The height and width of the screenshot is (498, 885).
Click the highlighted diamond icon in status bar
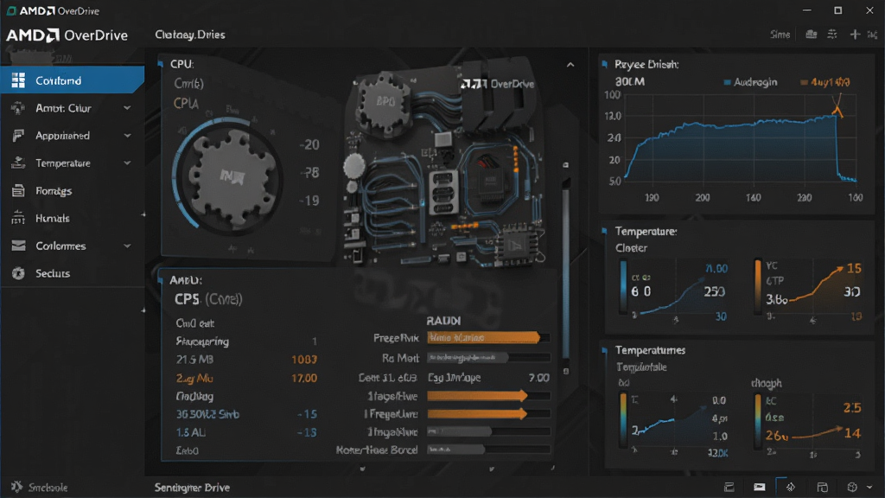point(790,487)
